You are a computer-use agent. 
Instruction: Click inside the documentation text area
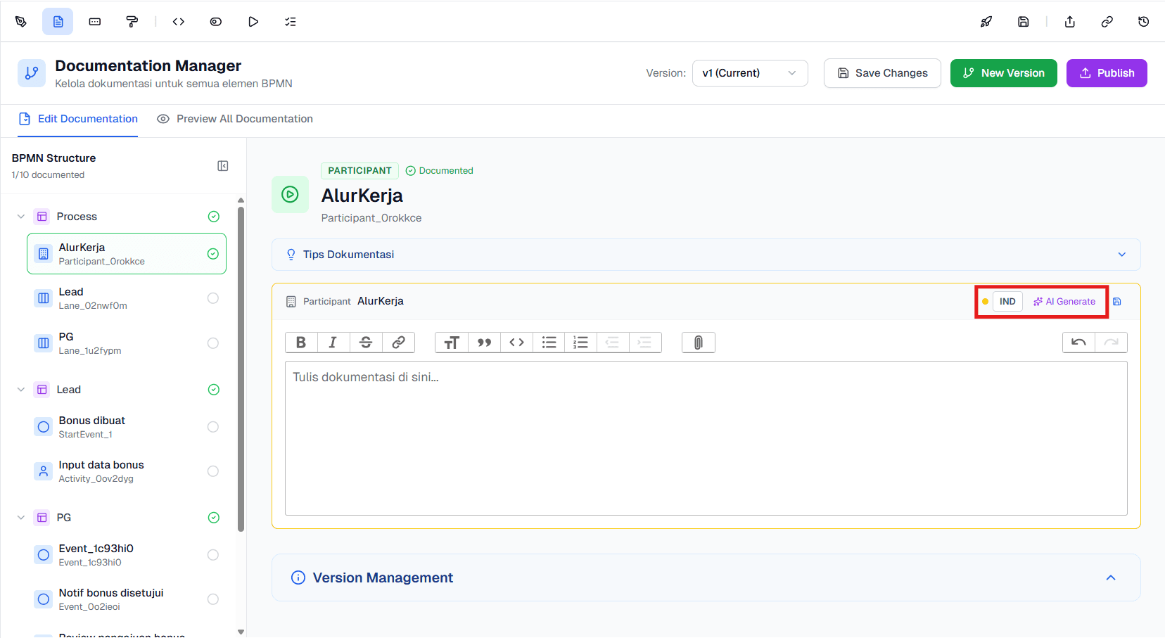[704, 436]
